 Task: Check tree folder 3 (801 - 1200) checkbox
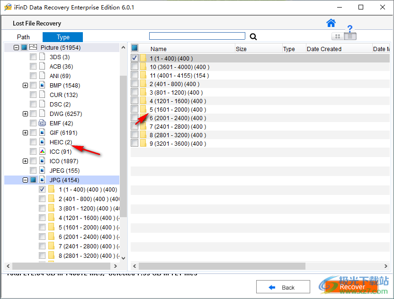tap(42, 208)
